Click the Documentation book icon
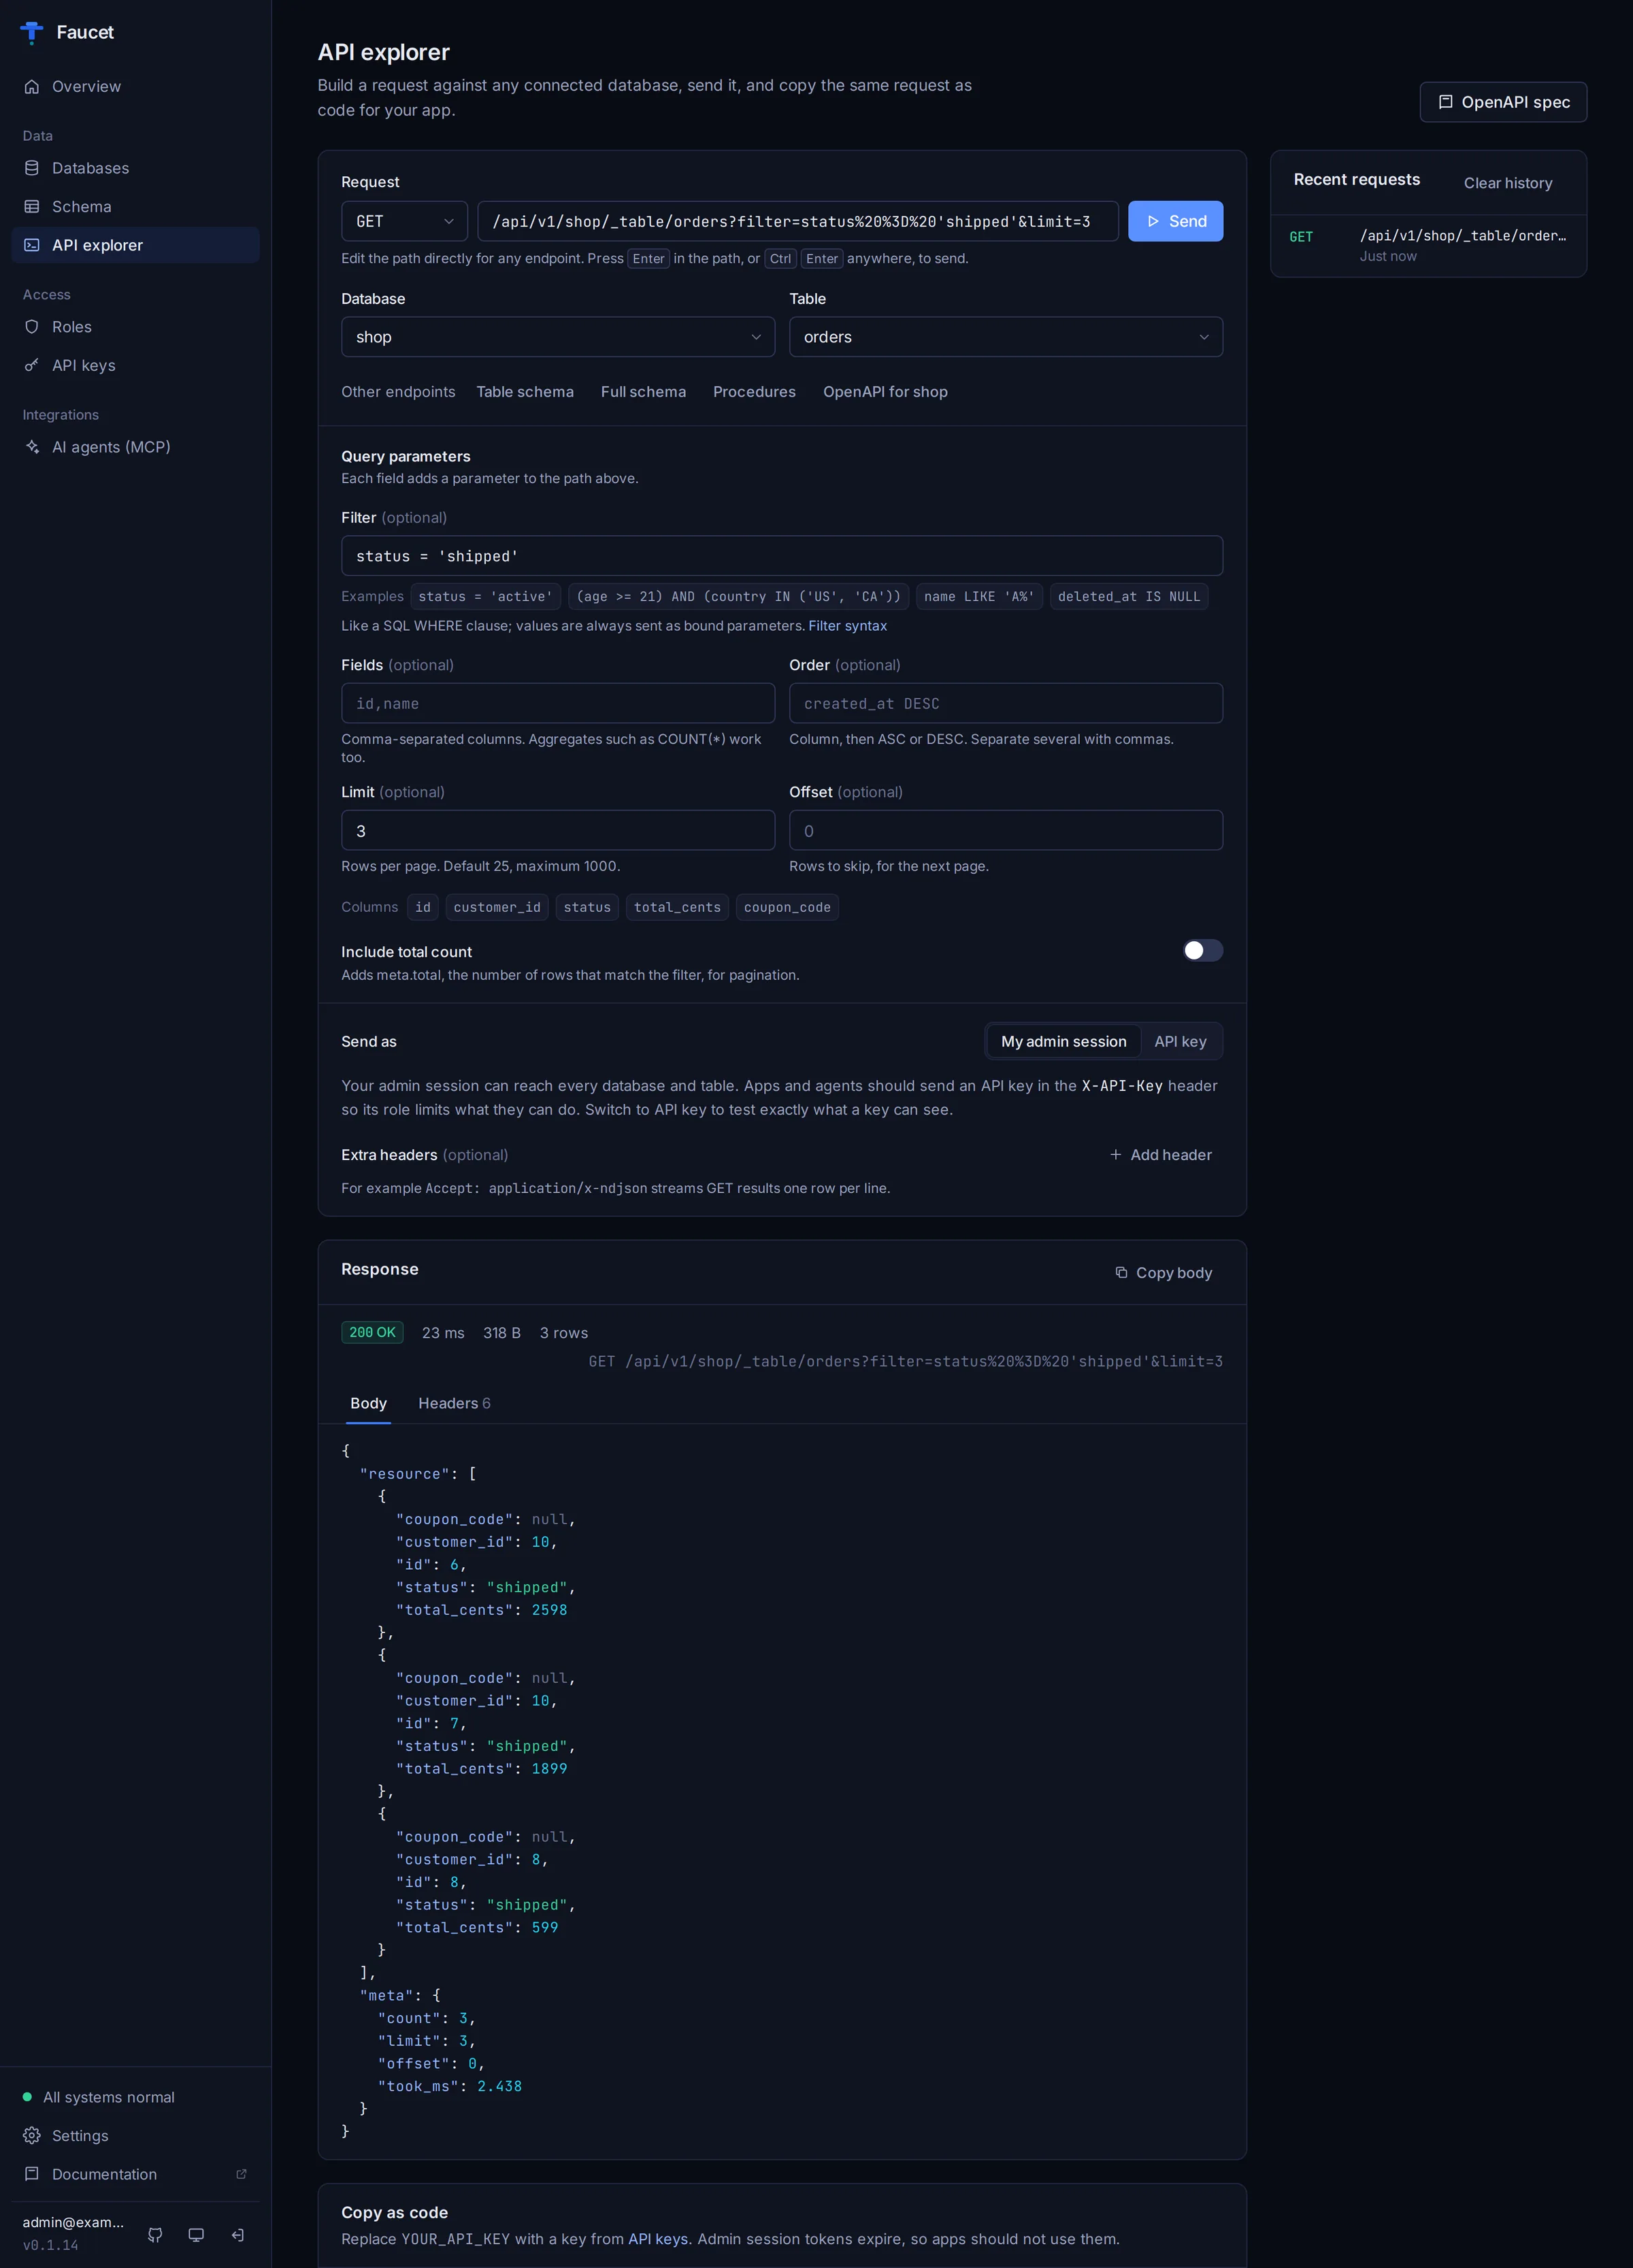Viewport: 1633px width, 2268px height. coord(32,2174)
